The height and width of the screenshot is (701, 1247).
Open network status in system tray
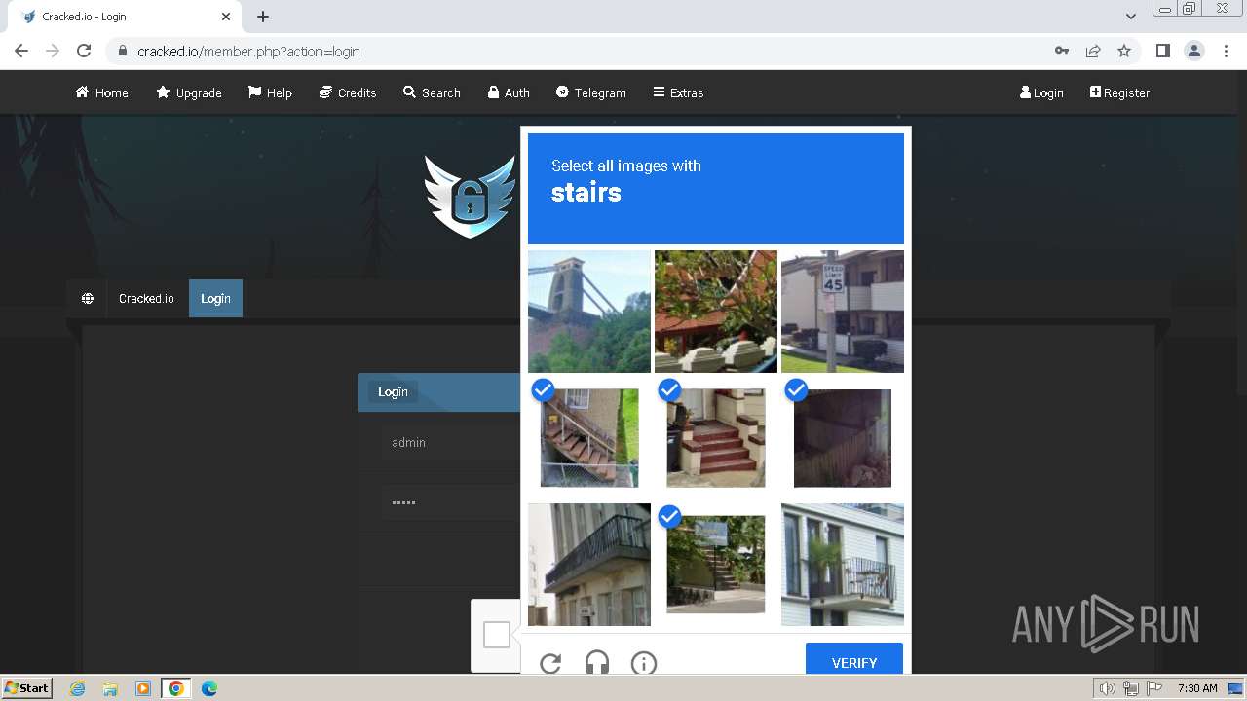[x=1130, y=688]
